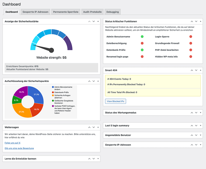This screenshot has width=206, height=169.
Task: Expand the Angemeldete Benutzer panel
Action: pos(200,135)
